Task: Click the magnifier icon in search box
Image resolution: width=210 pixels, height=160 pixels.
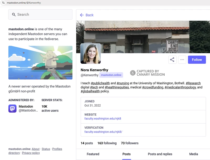Action: pyautogui.click(x=14, y=14)
